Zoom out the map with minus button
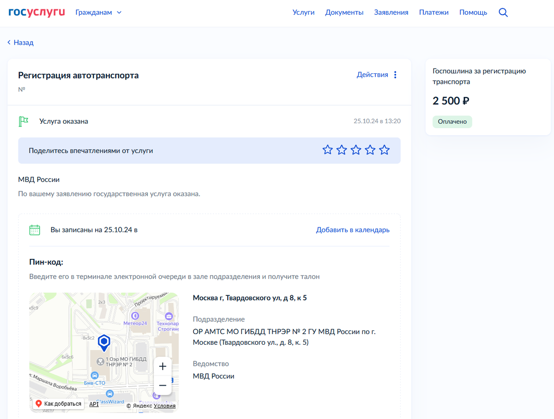 (x=163, y=385)
